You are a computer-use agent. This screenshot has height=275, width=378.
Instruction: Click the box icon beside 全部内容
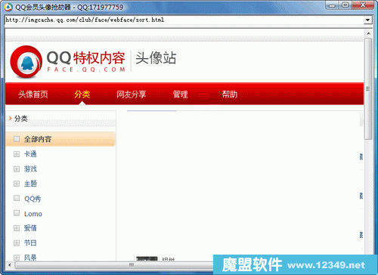(17, 139)
